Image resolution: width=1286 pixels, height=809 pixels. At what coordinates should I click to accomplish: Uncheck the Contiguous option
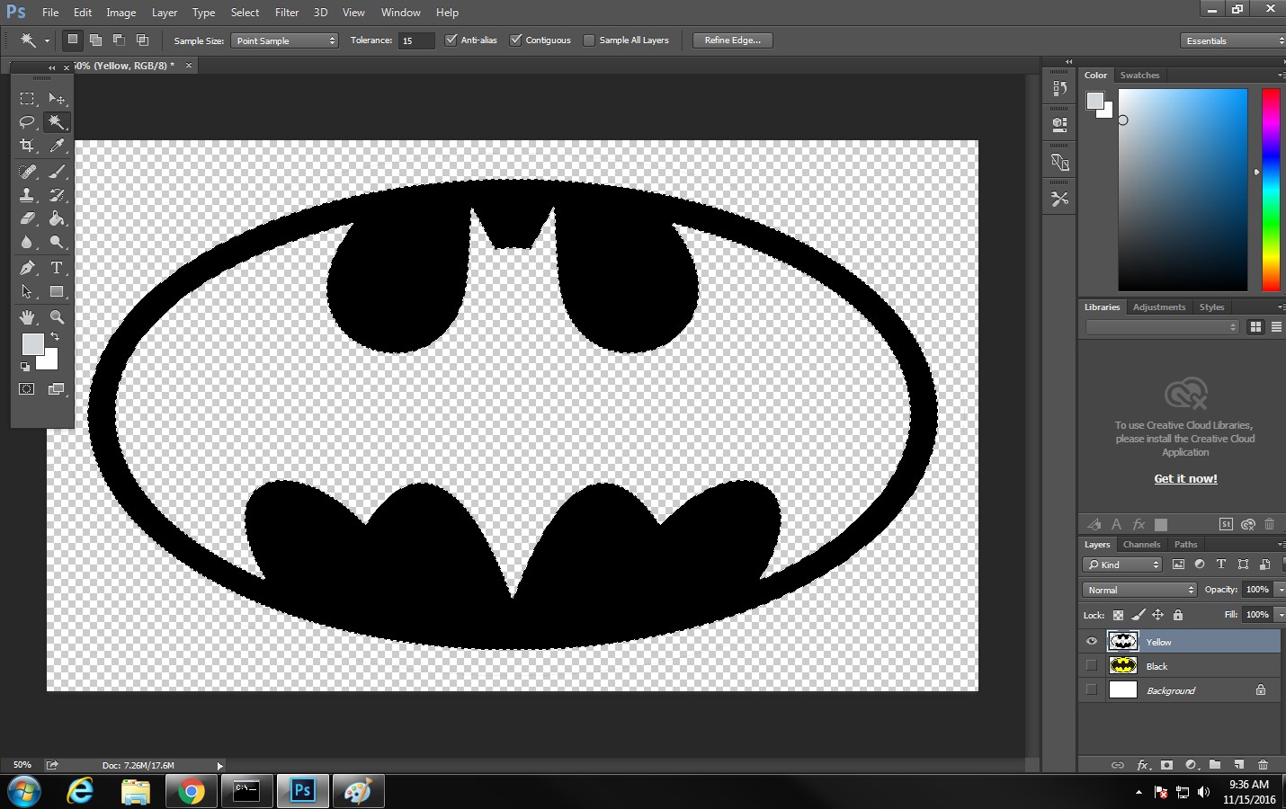click(516, 40)
